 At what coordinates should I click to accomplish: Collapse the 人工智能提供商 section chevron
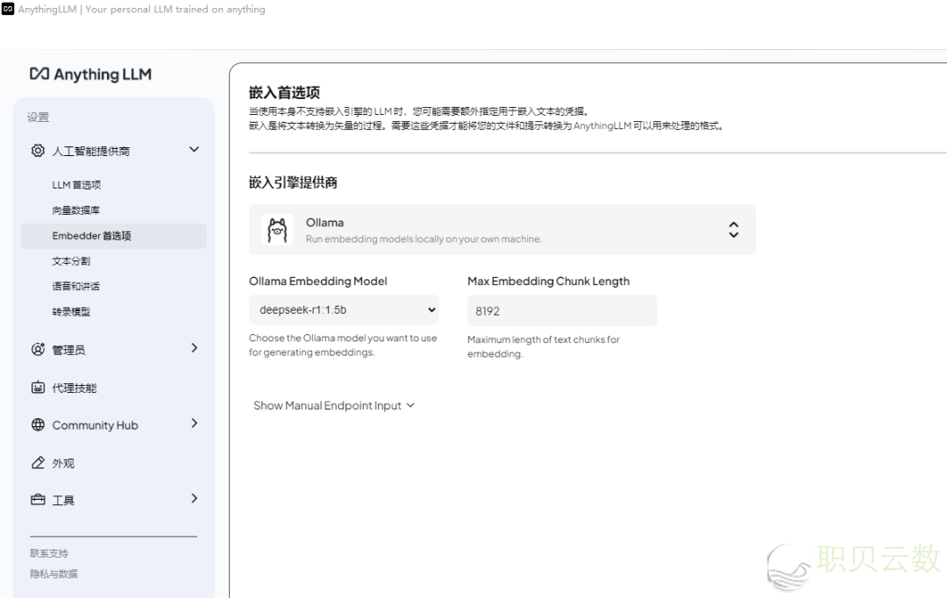tap(194, 149)
